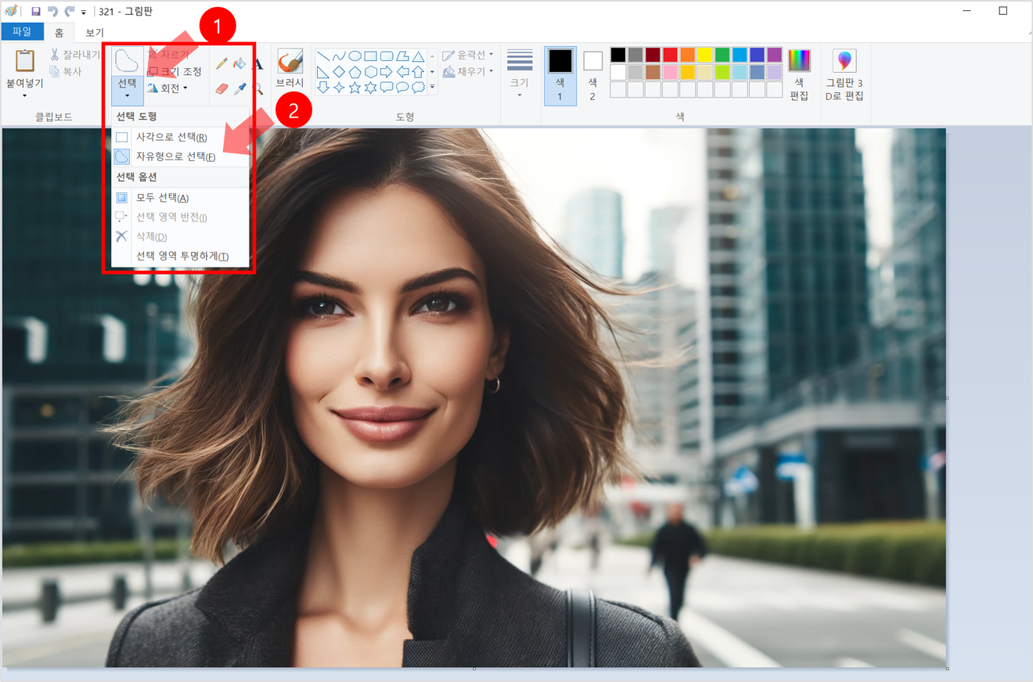Switch to the 보기 view tab
Screen dimensions: 1033x682
coord(95,33)
